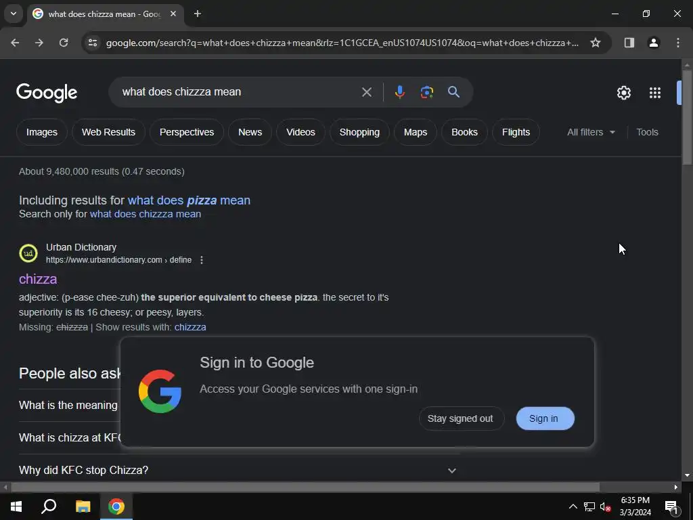Search only for 'what does chizzza mean'
Image resolution: width=693 pixels, height=520 pixels.
click(146, 214)
